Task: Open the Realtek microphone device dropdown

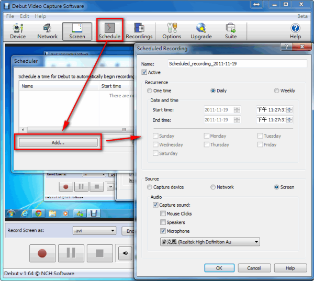Action: tap(210, 242)
